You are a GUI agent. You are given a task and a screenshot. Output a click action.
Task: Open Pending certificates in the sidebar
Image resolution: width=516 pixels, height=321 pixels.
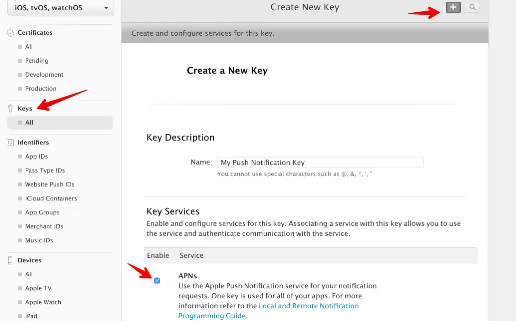37,61
